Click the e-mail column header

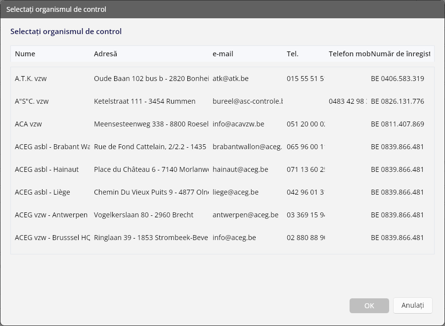223,54
